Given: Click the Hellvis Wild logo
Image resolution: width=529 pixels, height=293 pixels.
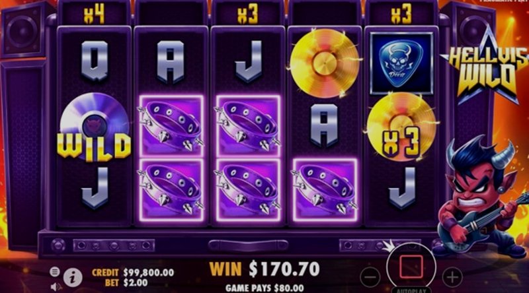Looking at the screenshot, I should coord(485,67).
